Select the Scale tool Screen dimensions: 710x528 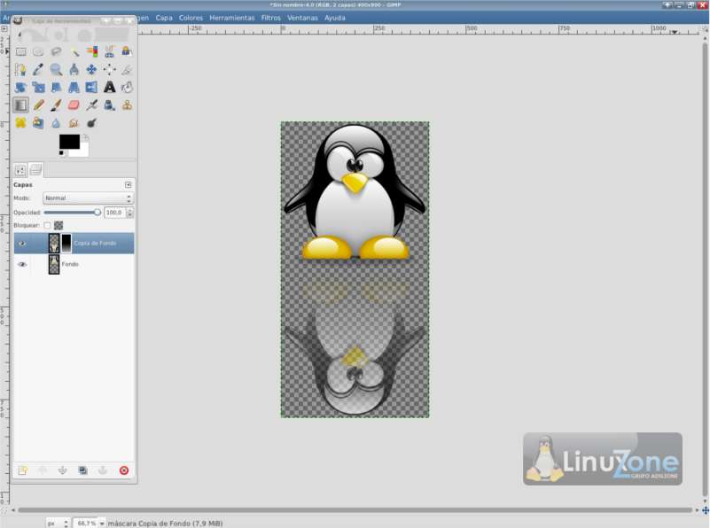(38, 87)
